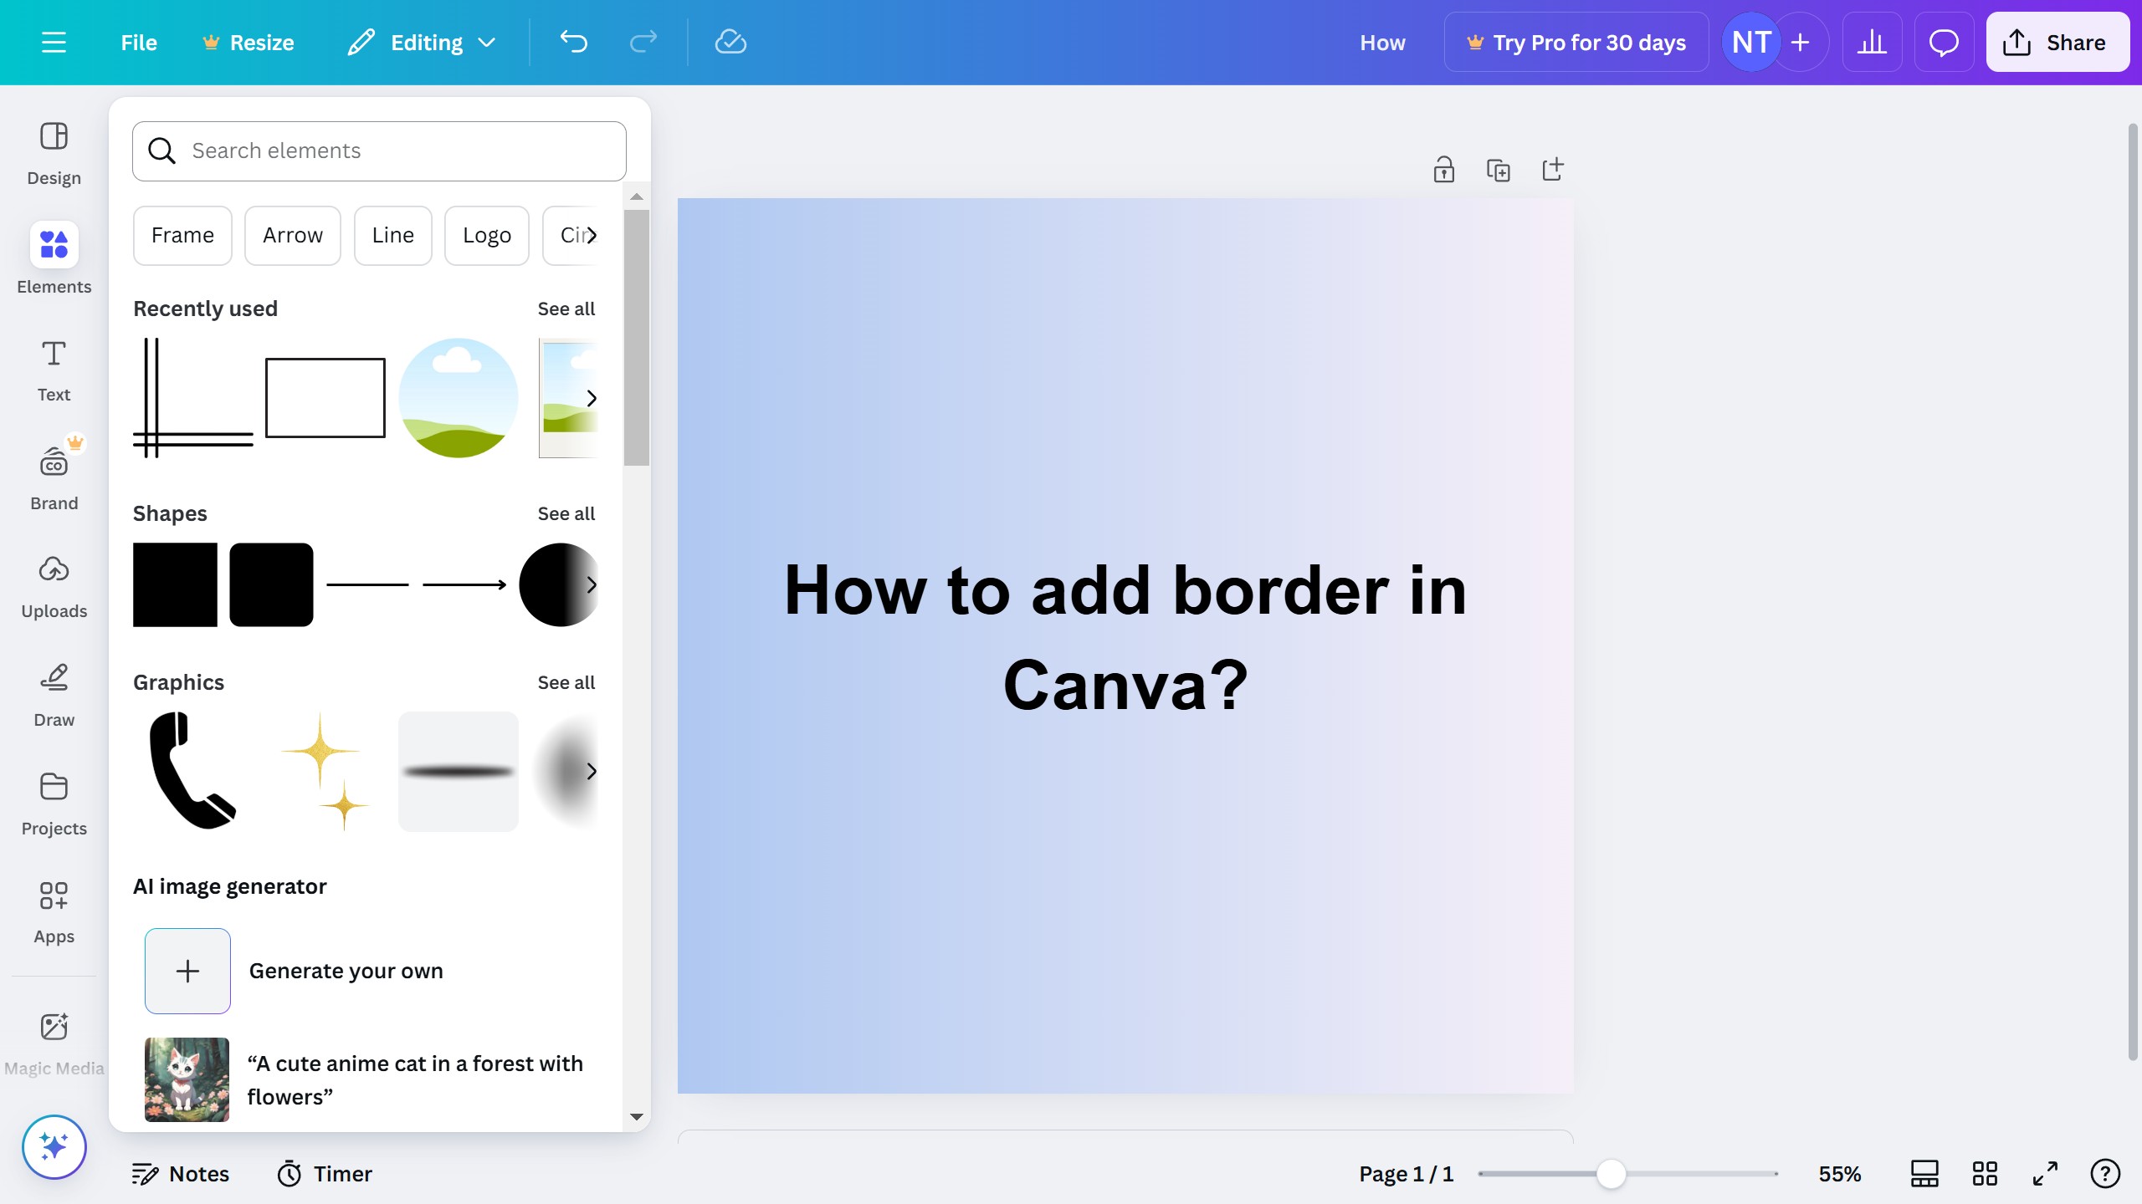Click See all next to Recently used
Viewport: 2142px width, 1204px height.
coord(566,309)
